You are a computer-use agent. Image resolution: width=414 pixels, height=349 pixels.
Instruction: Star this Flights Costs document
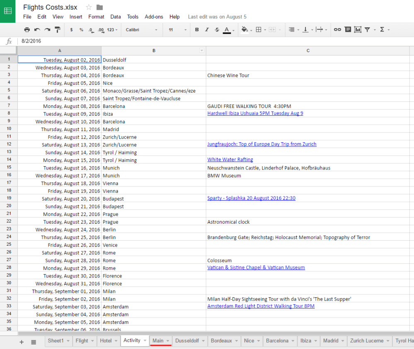pos(89,7)
